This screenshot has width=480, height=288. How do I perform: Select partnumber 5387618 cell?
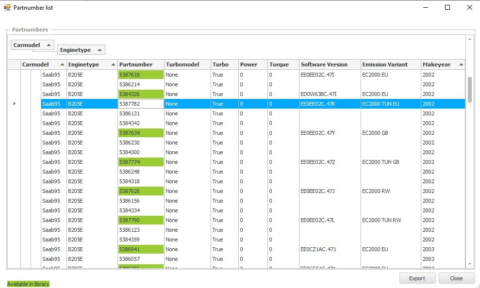click(x=141, y=75)
